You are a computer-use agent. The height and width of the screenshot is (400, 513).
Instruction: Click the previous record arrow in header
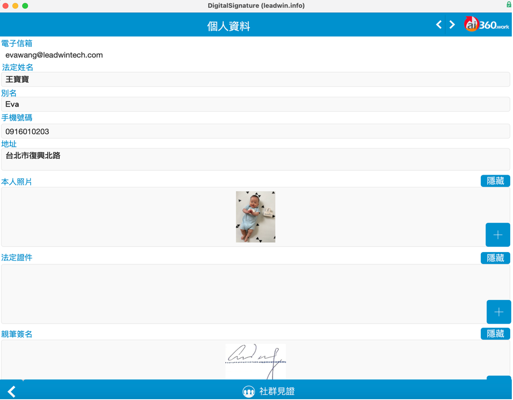click(439, 25)
